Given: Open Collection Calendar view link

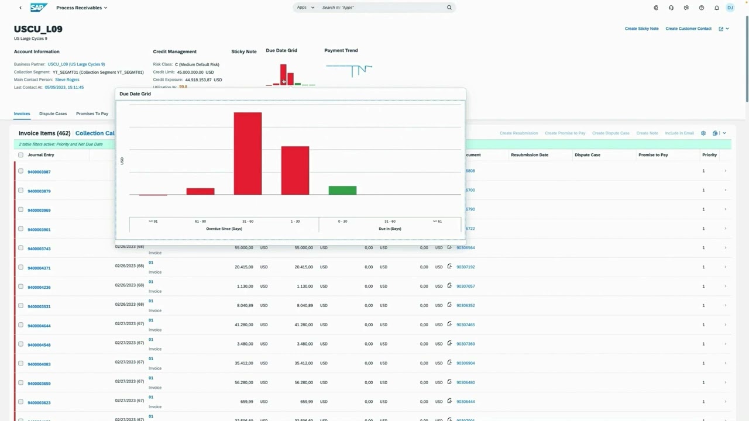Looking at the screenshot, I should click(x=95, y=133).
